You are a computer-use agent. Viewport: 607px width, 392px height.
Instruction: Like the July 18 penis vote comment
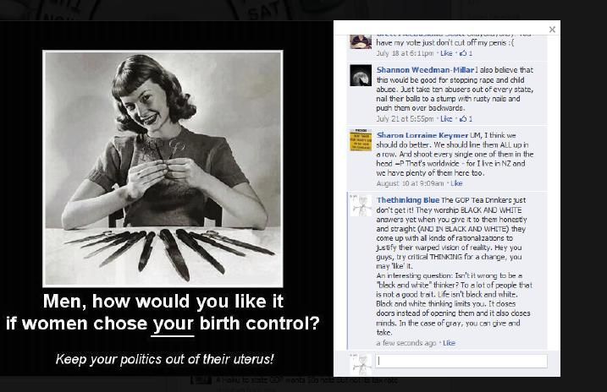(x=446, y=53)
